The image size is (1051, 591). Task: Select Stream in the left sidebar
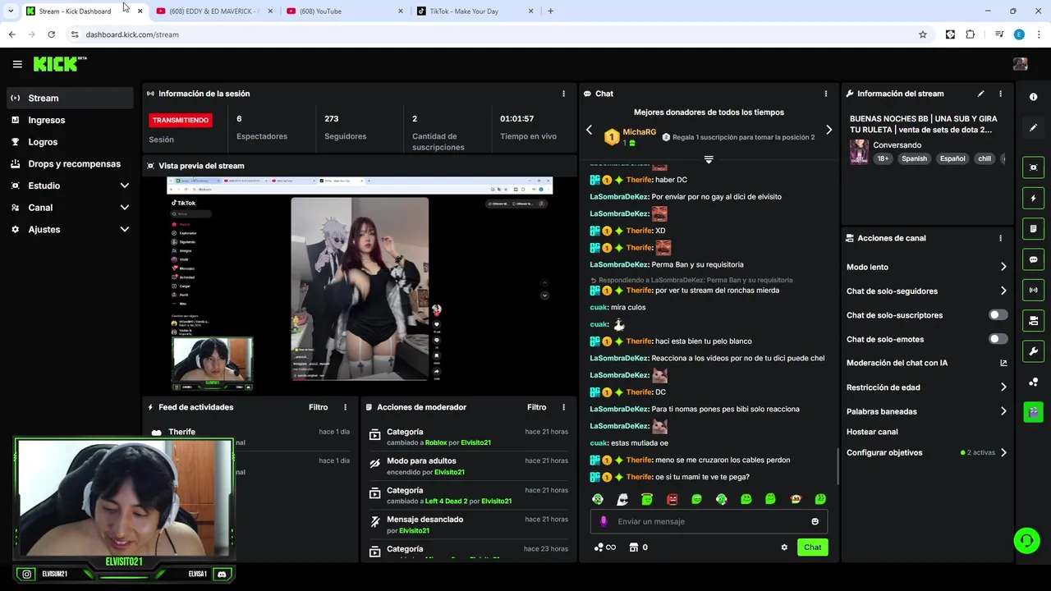pyautogui.click(x=70, y=98)
